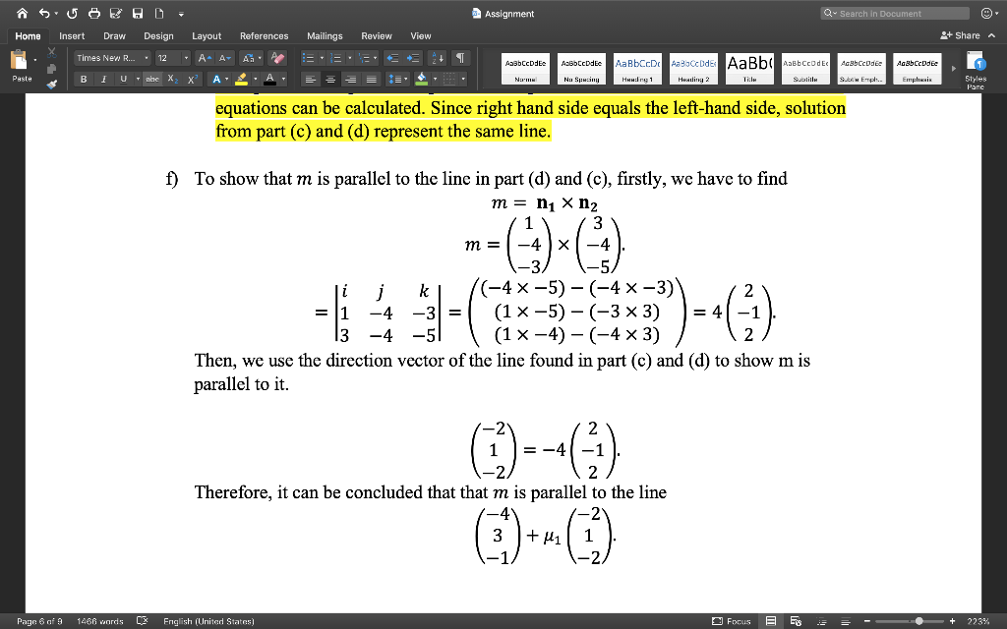
Task: Open the Layout tab
Action: [207, 36]
